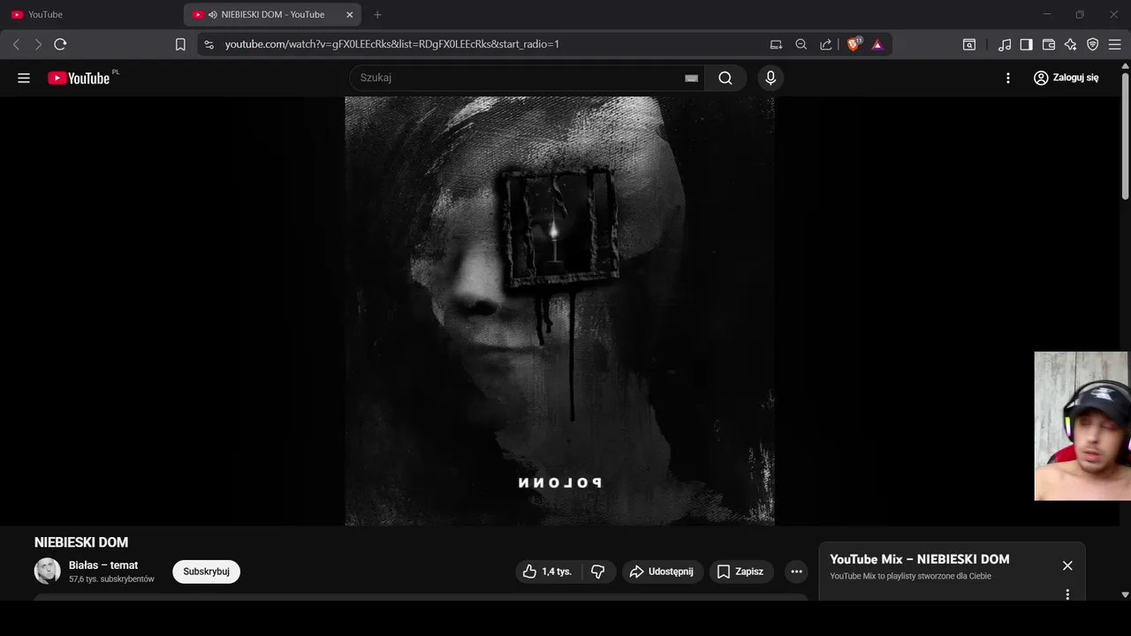Open a new browser tab

coord(377,15)
